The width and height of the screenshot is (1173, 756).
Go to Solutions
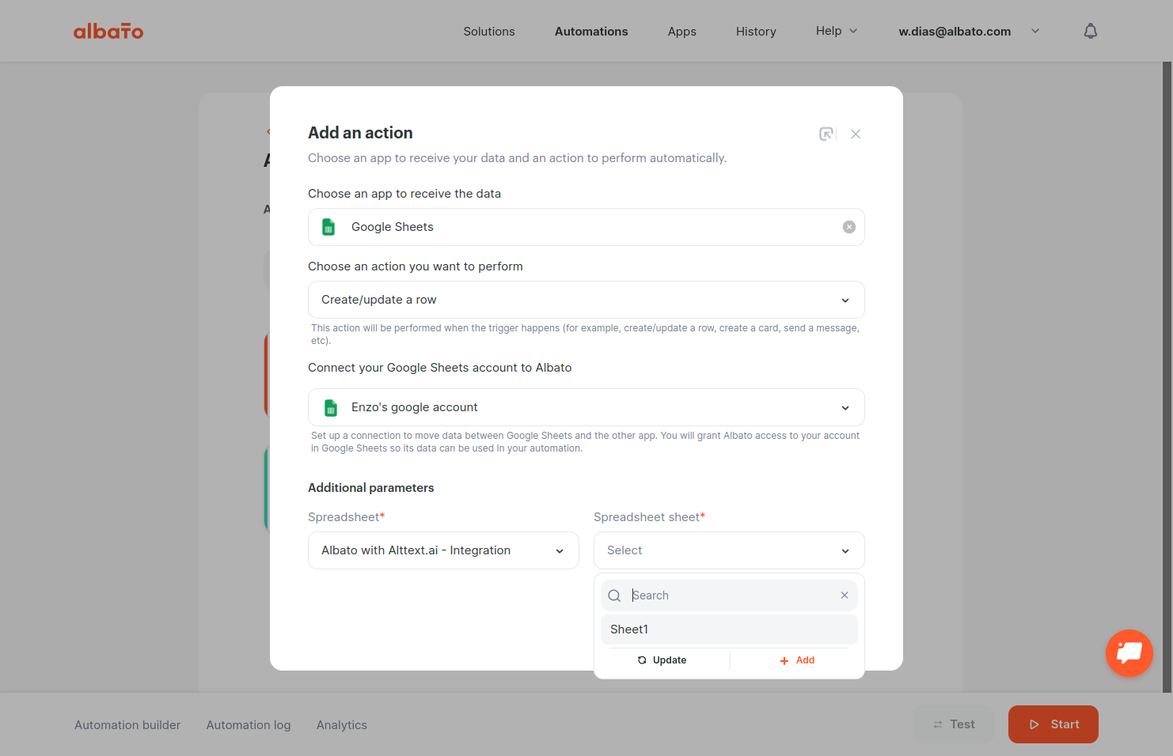[489, 32]
